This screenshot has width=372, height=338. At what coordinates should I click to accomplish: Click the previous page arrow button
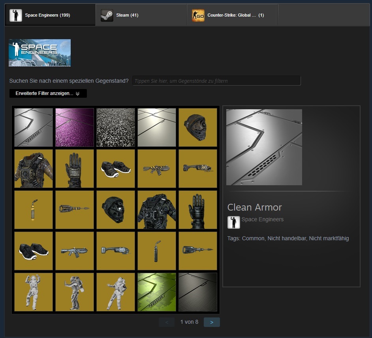167,322
